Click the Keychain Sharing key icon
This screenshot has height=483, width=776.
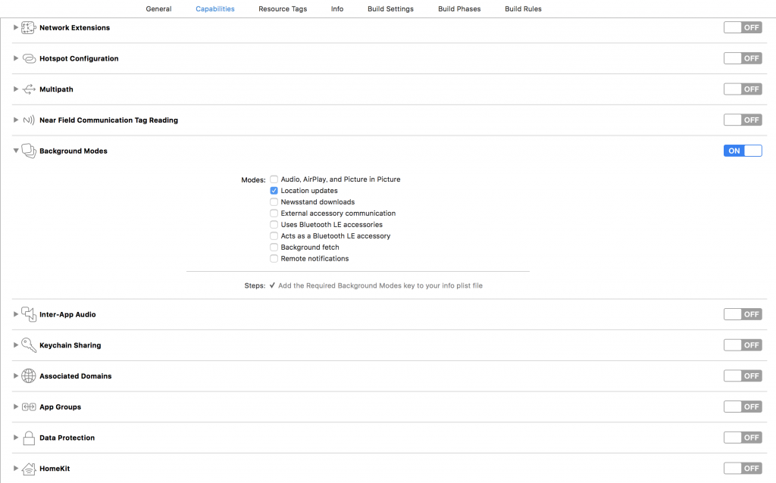coord(28,344)
